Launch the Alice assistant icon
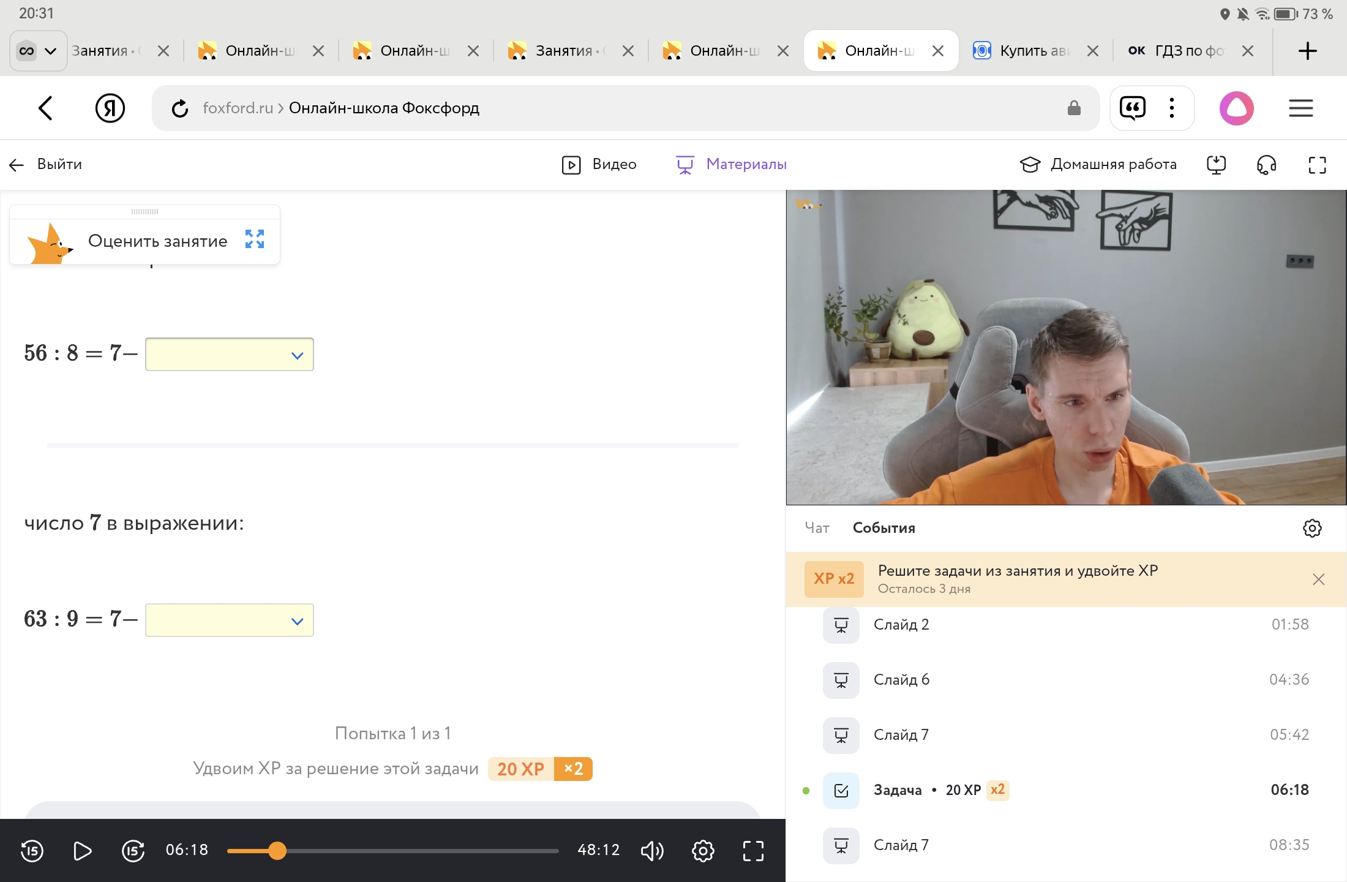The width and height of the screenshot is (1347, 882). coord(1236,108)
